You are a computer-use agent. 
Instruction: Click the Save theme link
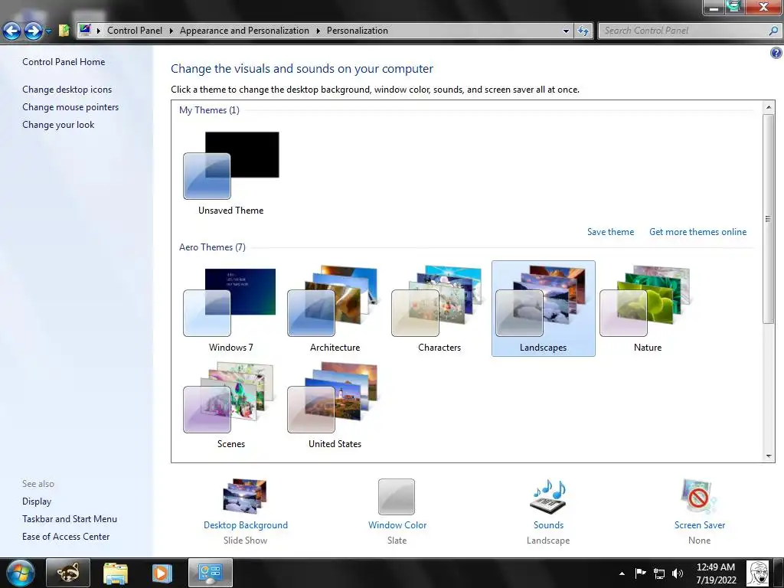click(610, 232)
